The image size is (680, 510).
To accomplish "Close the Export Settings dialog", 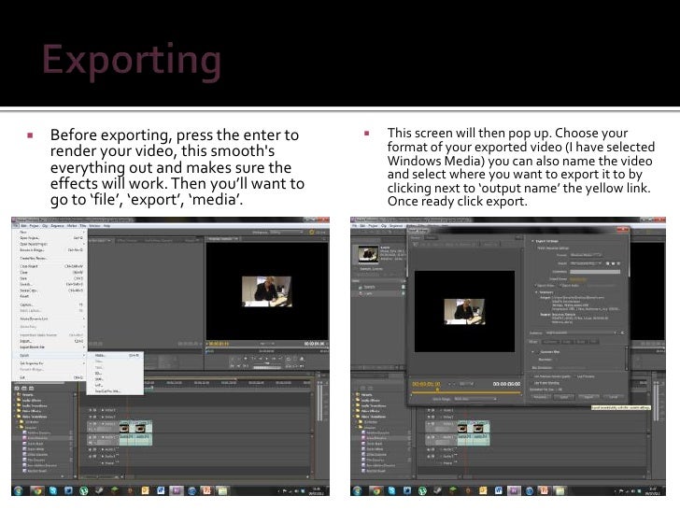I will [623, 230].
